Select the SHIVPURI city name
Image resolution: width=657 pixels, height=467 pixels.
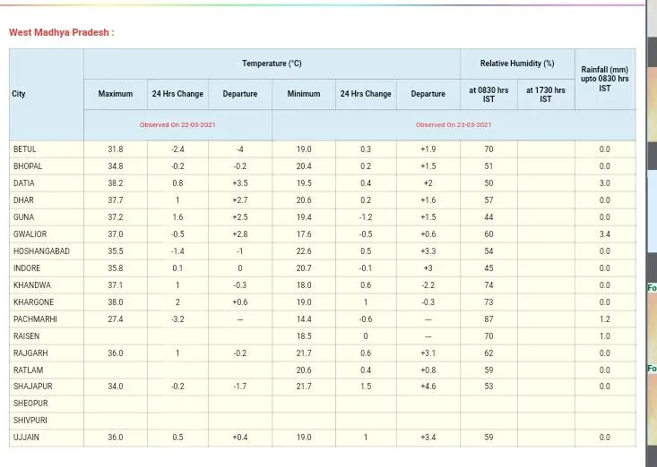click(x=30, y=420)
